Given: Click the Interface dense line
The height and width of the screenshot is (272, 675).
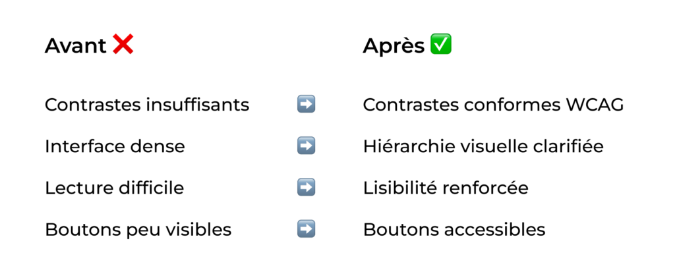Looking at the screenshot, I should [x=115, y=146].
